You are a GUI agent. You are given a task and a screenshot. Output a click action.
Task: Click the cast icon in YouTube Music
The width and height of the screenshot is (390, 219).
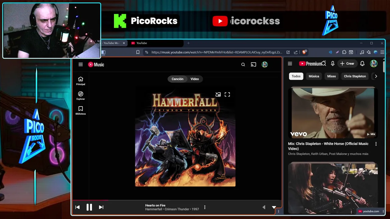(253, 64)
